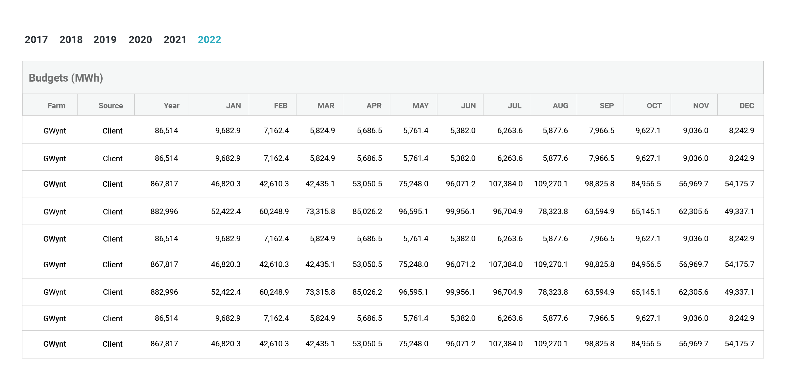785x392 pixels.
Task: Select 867,817 year total in third row
Action: (x=164, y=184)
